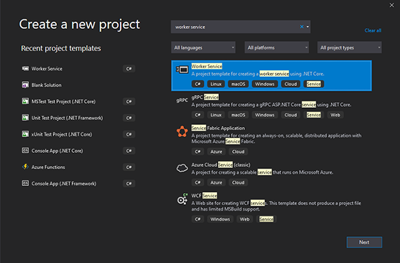Click the Worker Service template icon in results
400x263 pixels.
pyautogui.click(x=182, y=69)
